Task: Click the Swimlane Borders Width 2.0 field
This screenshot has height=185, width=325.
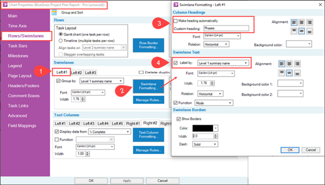Action: point(204,136)
